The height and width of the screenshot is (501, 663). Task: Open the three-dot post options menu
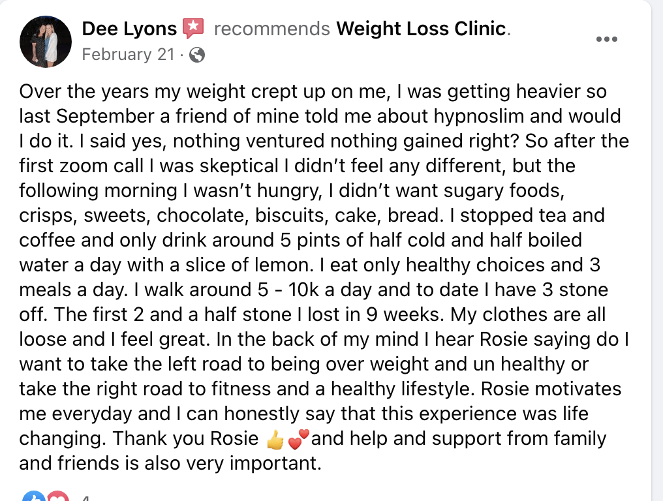pos(606,39)
